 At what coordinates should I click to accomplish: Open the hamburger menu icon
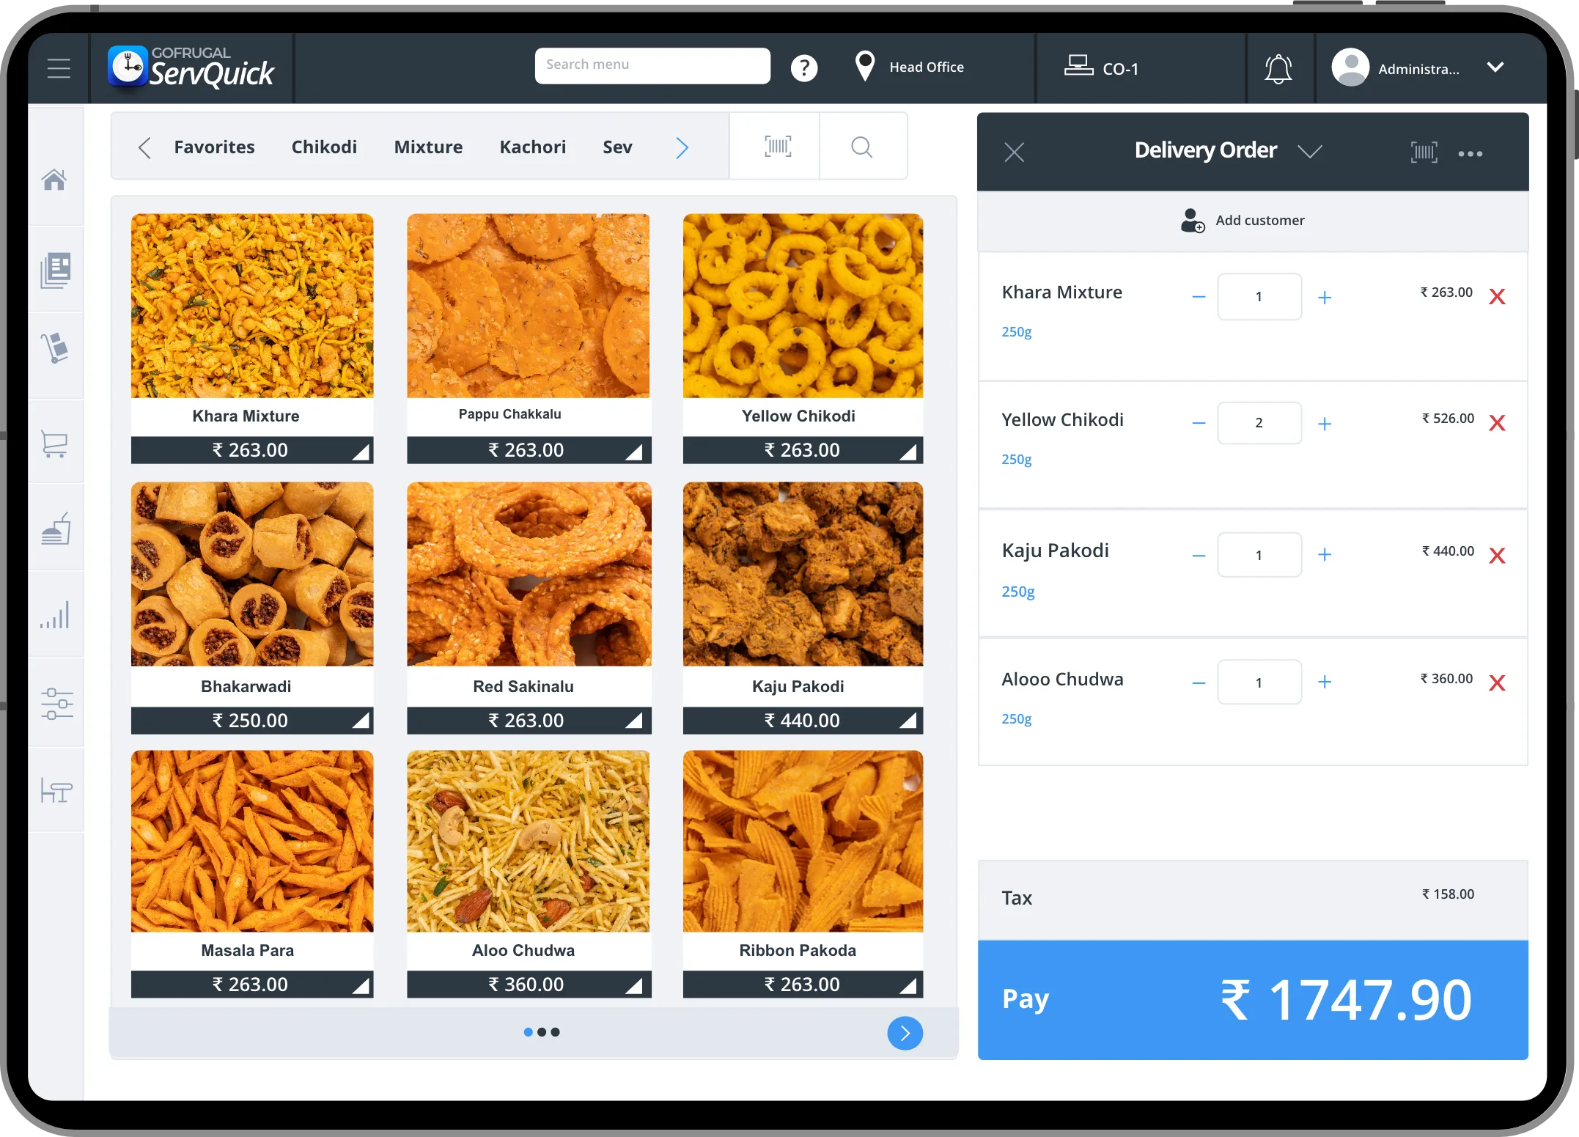(x=59, y=68)
